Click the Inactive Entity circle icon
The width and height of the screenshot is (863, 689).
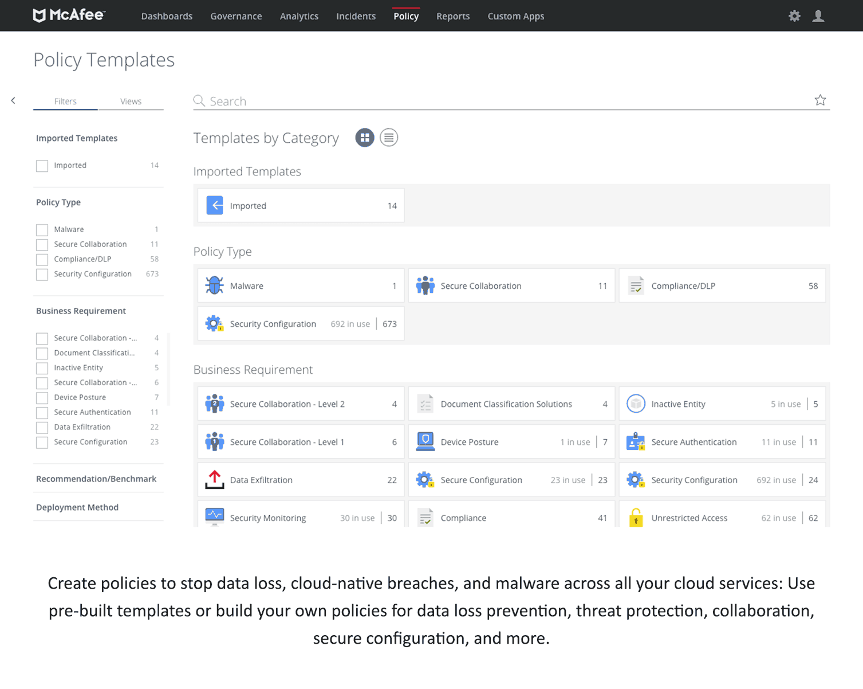[x=636, y=404]
